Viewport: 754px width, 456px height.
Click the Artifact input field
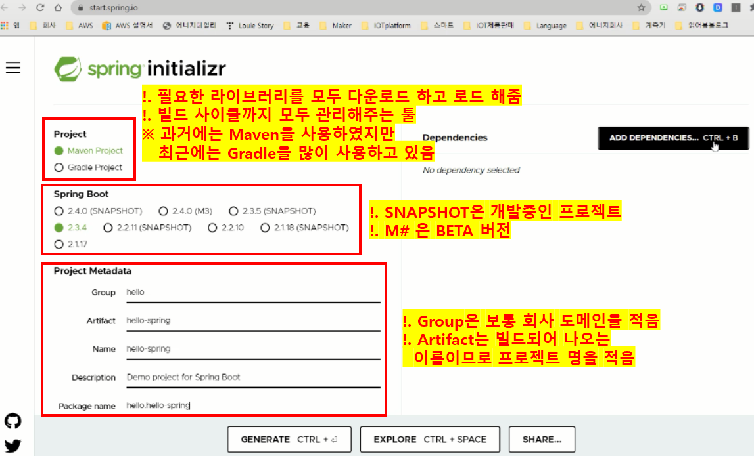[254, 321]
